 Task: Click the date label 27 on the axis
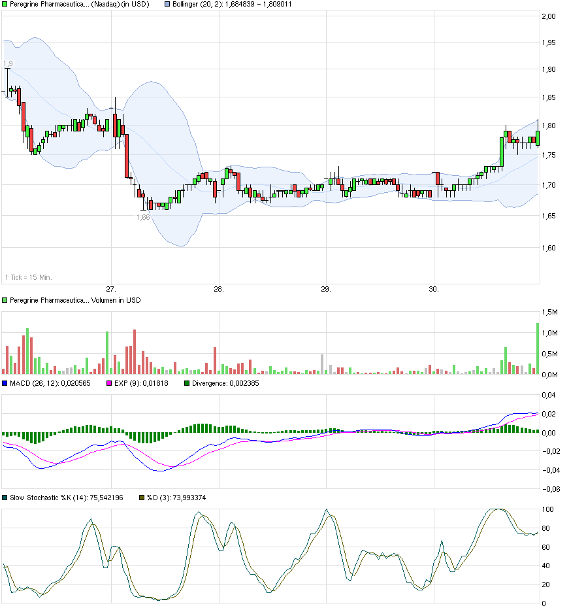point(110,288)
